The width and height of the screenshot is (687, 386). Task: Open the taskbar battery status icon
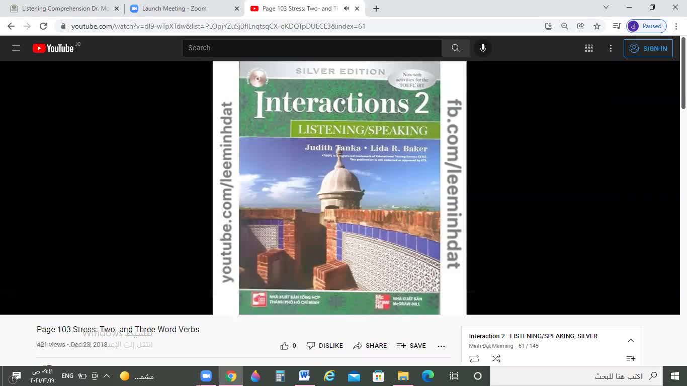point(82,376)
